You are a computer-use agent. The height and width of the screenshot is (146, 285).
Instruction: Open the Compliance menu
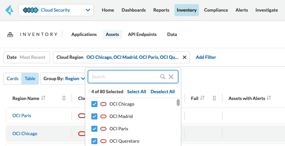[x=216, y=10]
